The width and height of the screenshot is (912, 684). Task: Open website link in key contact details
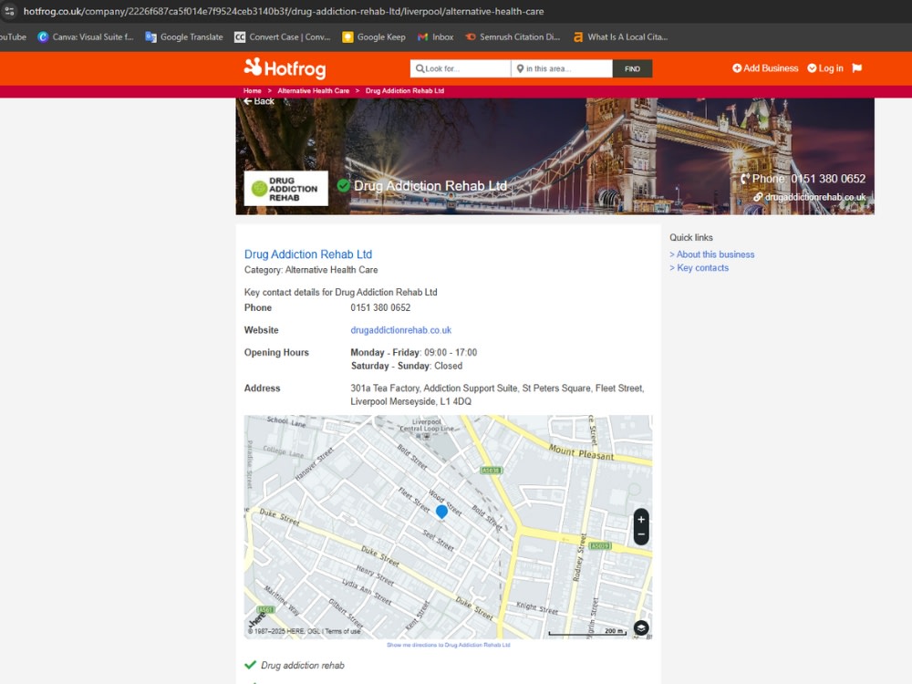(x=400, y=330)
